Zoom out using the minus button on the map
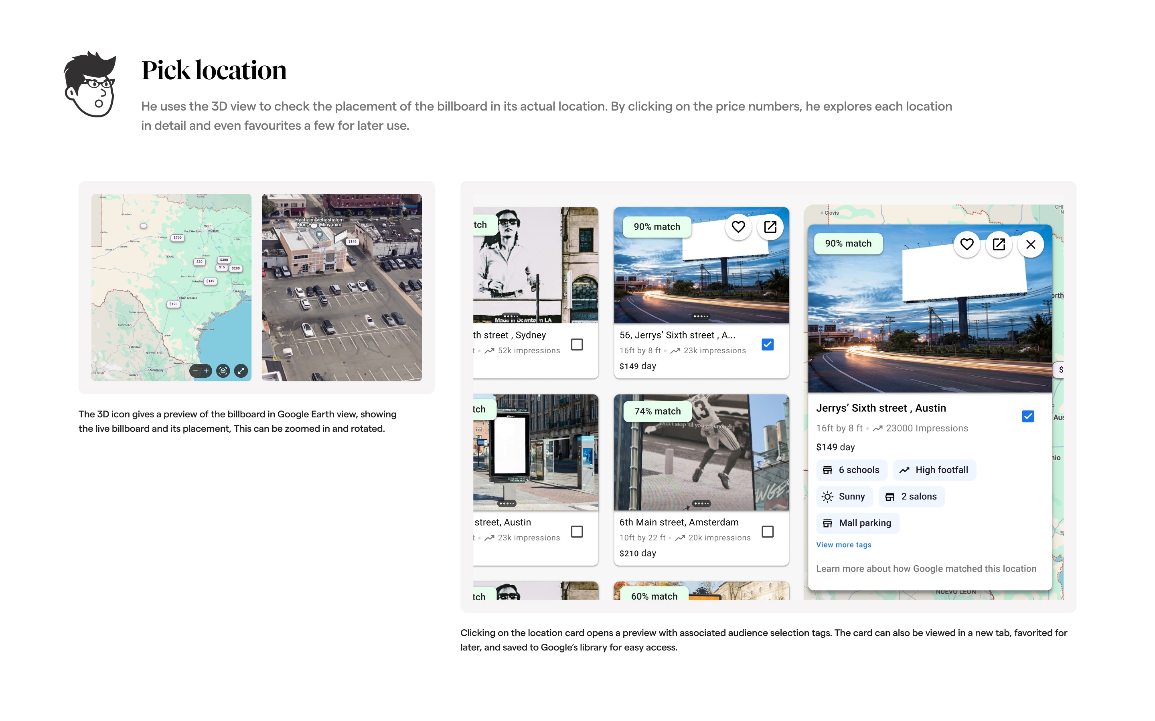 pos(195,371)
